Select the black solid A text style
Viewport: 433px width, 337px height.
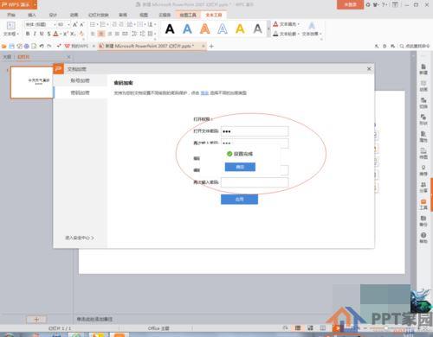click(170, 29)
